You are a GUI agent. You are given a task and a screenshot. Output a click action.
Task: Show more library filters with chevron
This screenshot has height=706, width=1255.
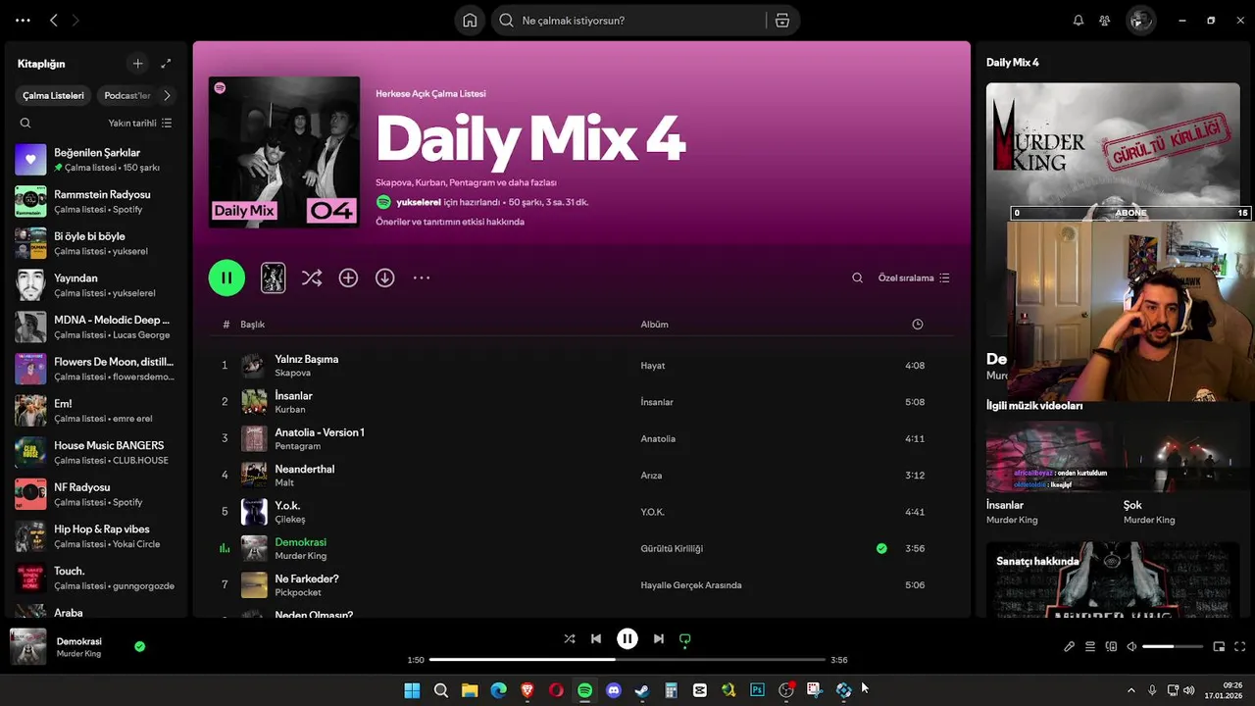coord(167,96)
